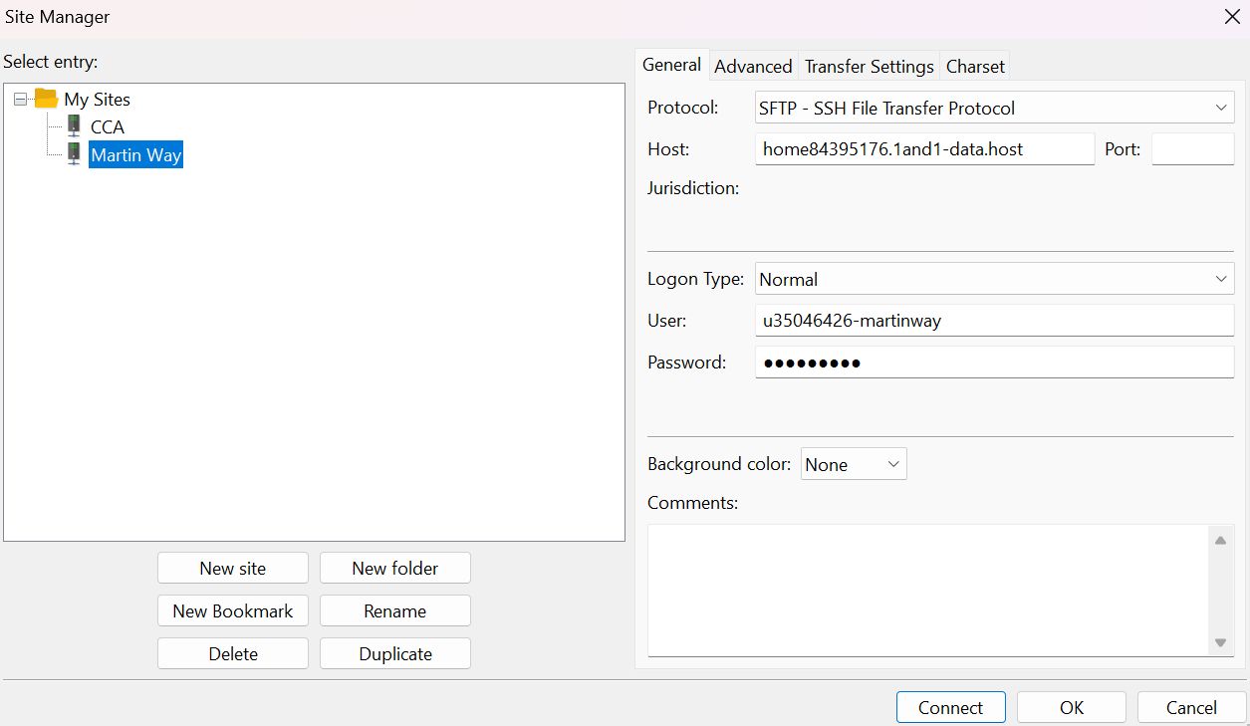Click the Duplicate button
Screen dimensions: 1250x726
tap(395, 654)
